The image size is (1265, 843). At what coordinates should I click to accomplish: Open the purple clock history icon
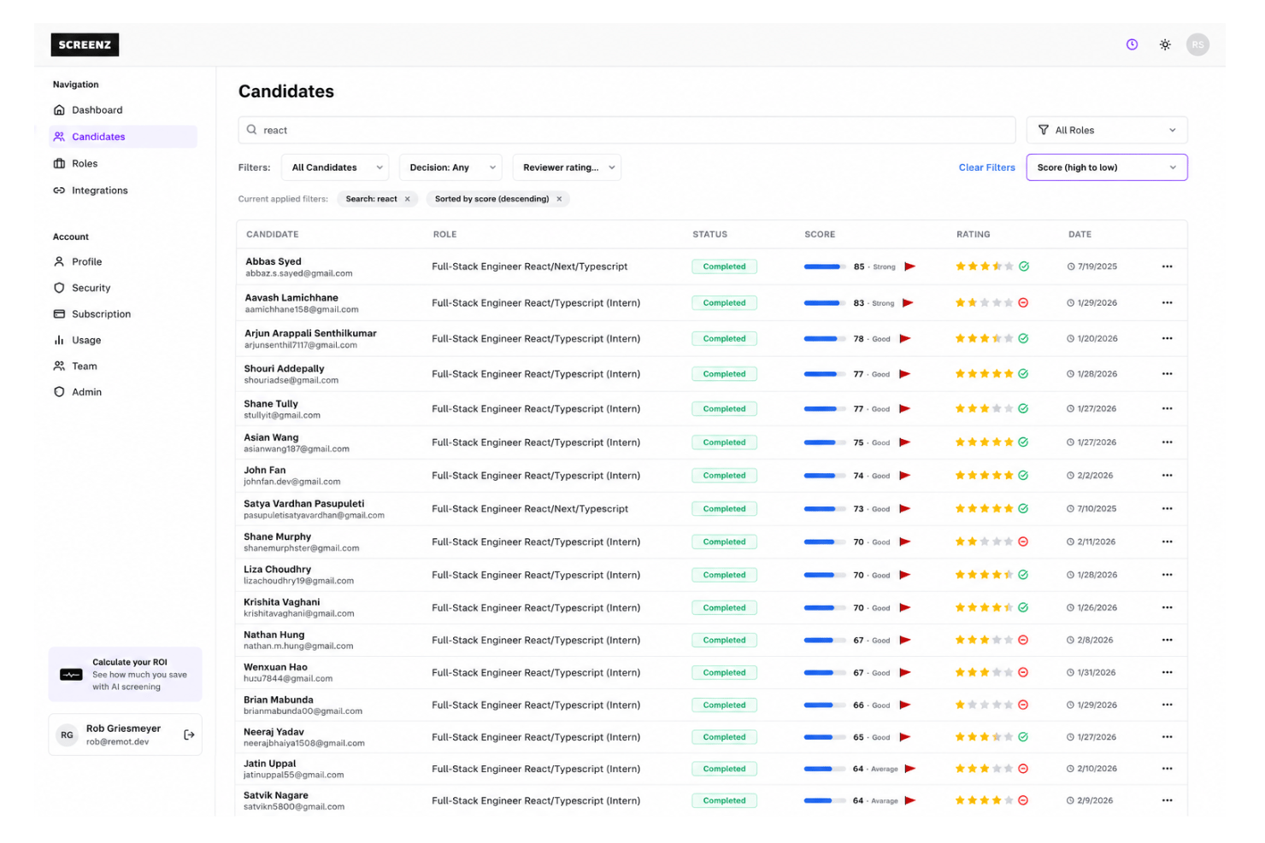point(1132,44)
